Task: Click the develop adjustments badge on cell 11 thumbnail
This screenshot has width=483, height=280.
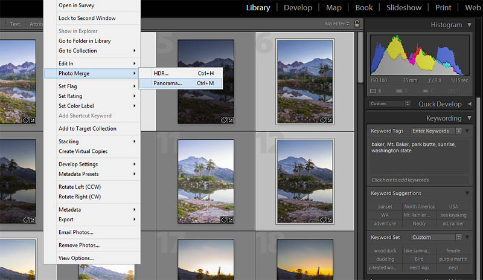Action: (x=231, y=220)
